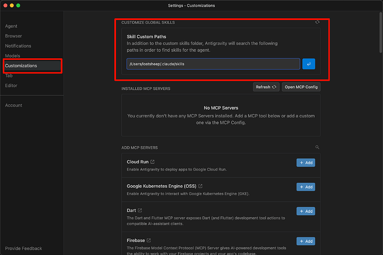Switch to the Models section
This screenshot has width=383, height=255.
[x=12, y=56]
